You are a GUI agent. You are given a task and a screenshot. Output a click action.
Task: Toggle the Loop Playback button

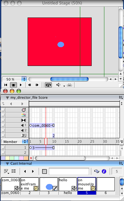(48, 85)
